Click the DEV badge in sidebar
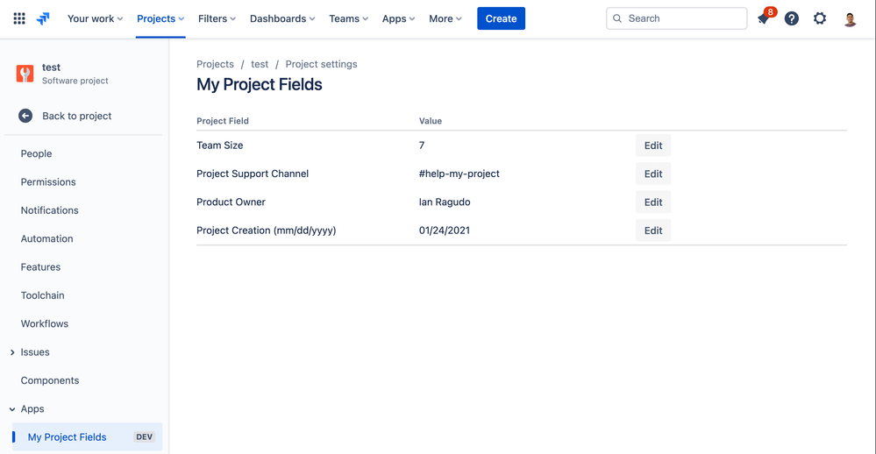This screenshot has height=454, width=876. tap(144, 437)
